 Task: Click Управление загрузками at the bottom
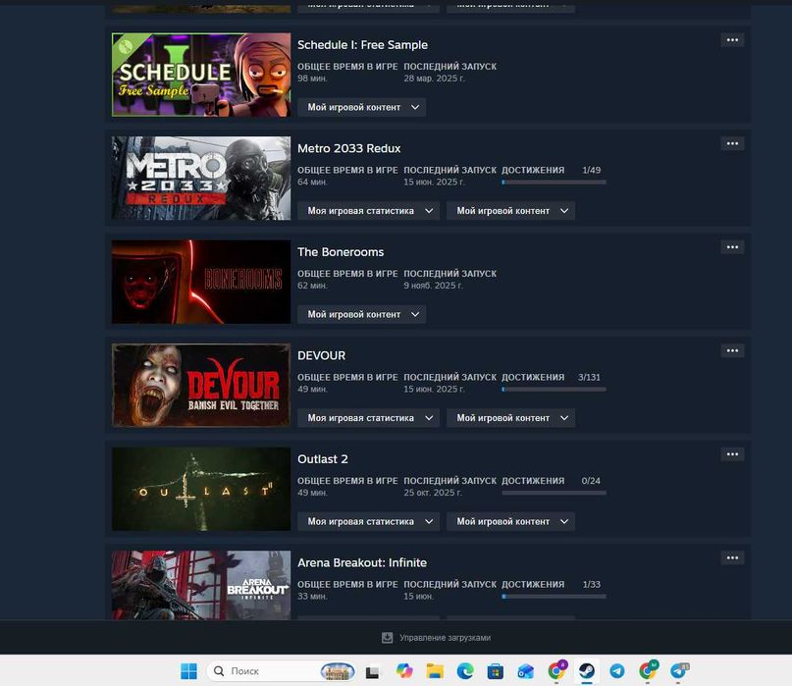click(445, 638)
